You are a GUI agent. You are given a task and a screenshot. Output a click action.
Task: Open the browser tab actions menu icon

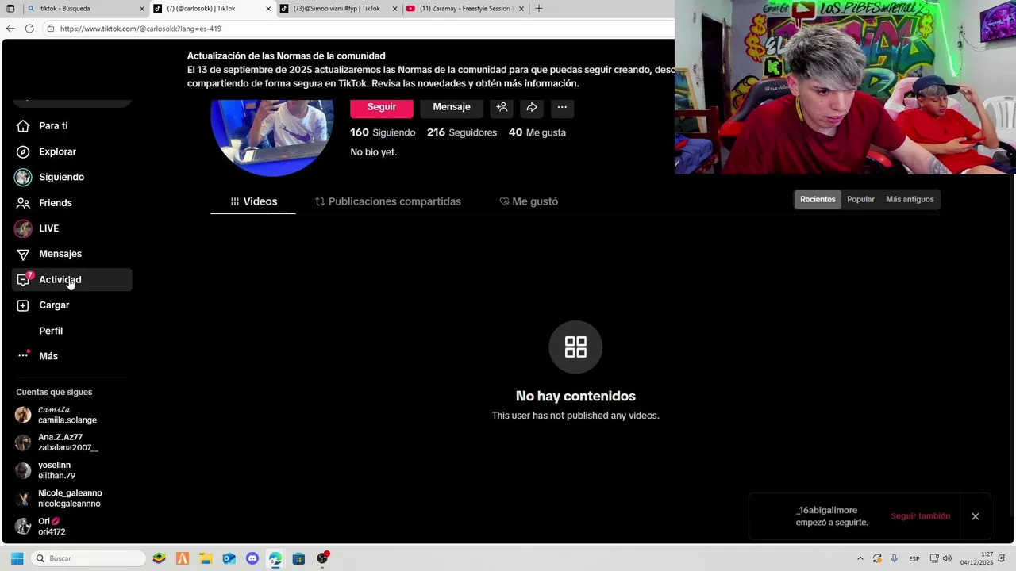[10, 9]
